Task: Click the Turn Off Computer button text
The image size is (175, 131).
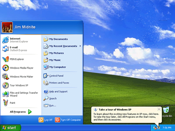Action: (x=71, y=120)
